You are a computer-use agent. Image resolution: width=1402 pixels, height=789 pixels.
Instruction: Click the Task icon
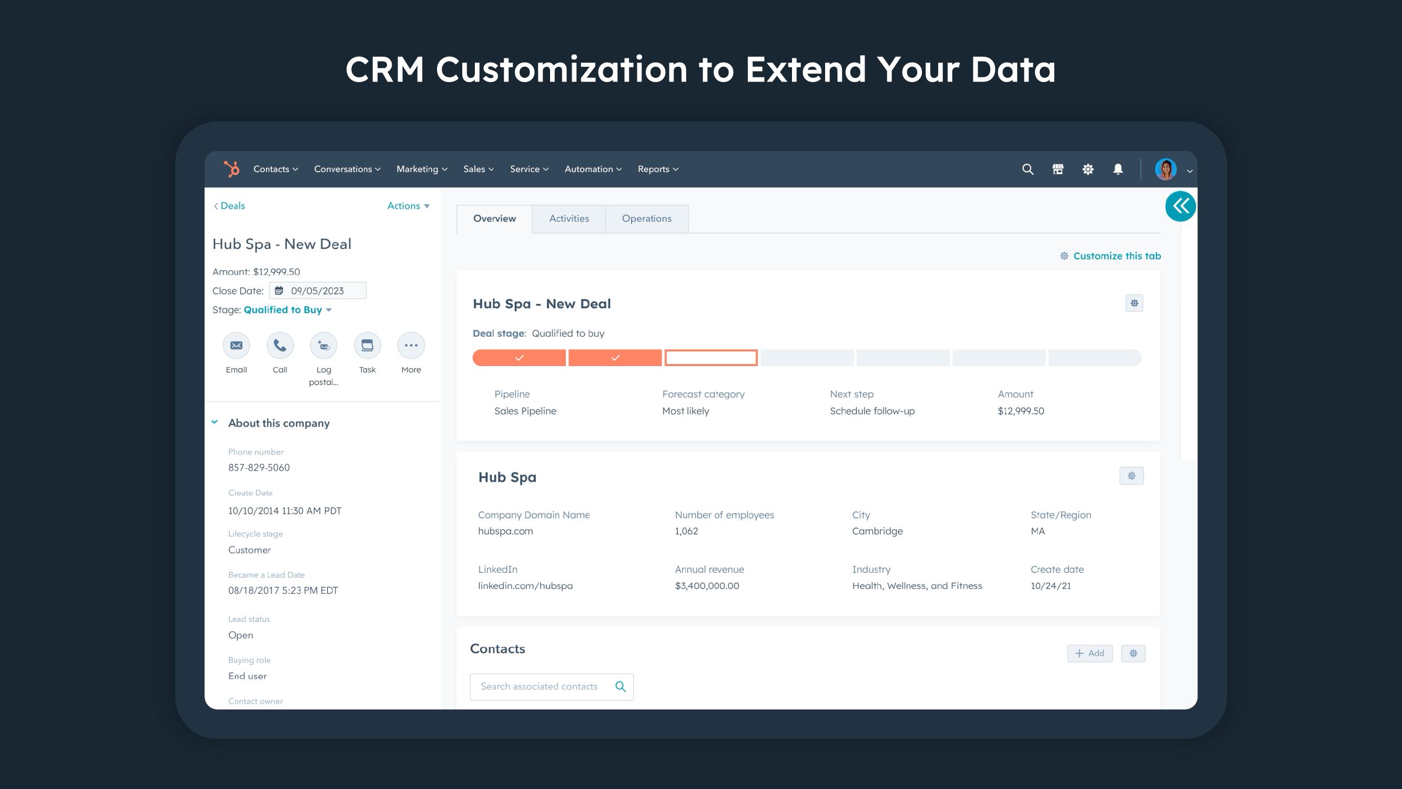[368, 345]
